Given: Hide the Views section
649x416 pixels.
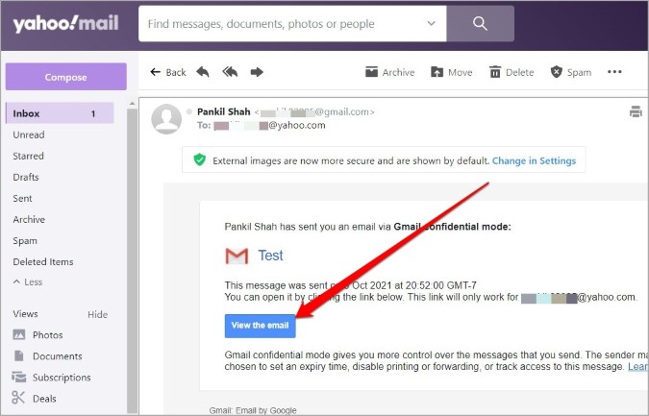Looking at the screenshot, I should [x=98, y=315].
